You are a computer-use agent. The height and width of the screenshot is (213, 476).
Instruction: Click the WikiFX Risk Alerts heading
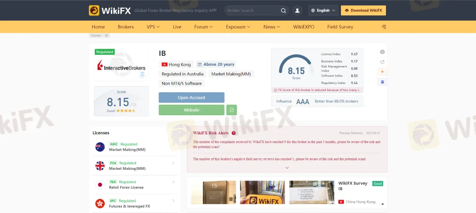click(211, 133)
